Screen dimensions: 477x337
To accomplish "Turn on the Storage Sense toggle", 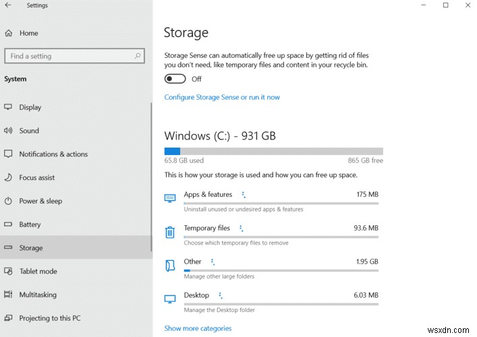I will pos(175,79).
